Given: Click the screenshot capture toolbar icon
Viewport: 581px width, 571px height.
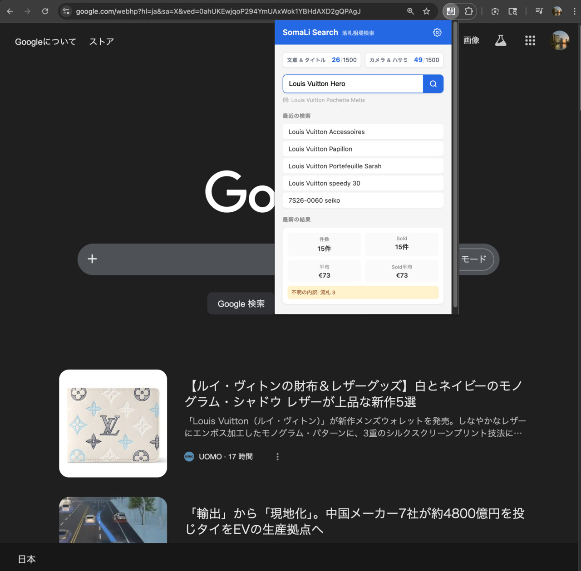Looking at the screenshot, I should 495,11.
